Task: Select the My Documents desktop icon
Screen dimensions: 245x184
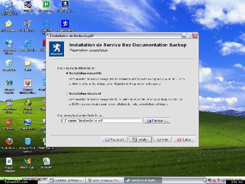Action: [9, 26]
